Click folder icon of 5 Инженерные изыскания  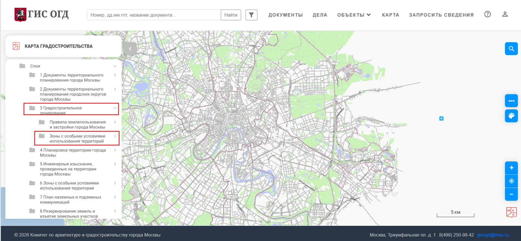(x=32, y=164)
